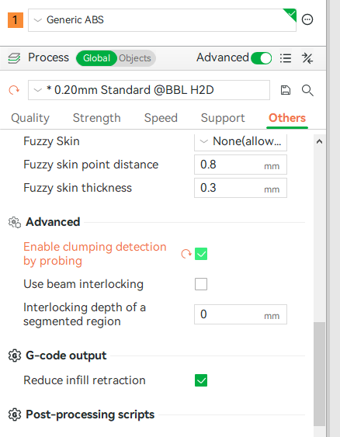Toggle the Advanced mode switch
340x437 pixels.
tap(261, 58)
